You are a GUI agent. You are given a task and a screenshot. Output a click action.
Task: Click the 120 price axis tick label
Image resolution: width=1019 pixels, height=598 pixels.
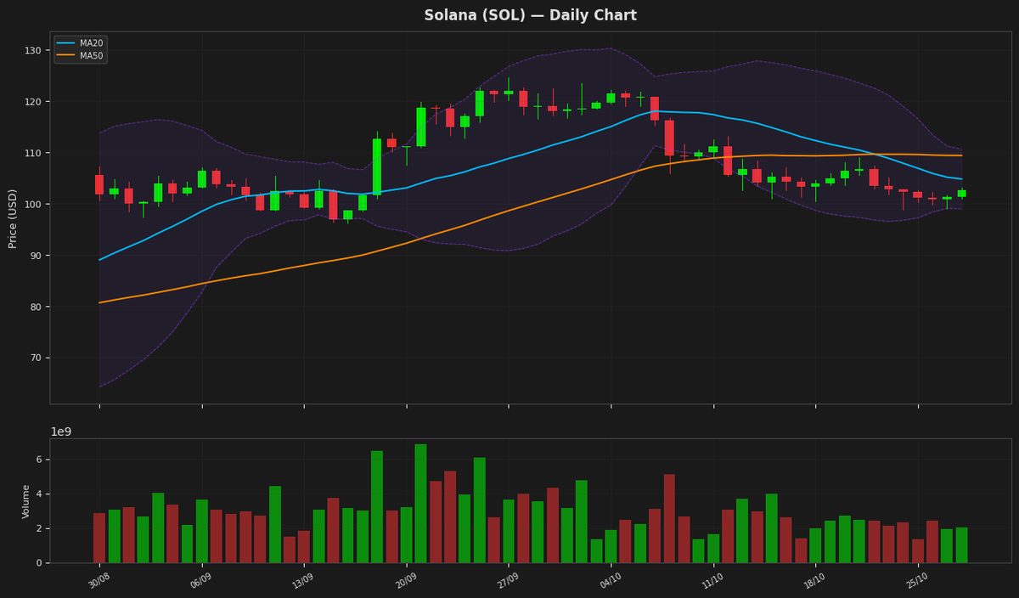point(33,102)
